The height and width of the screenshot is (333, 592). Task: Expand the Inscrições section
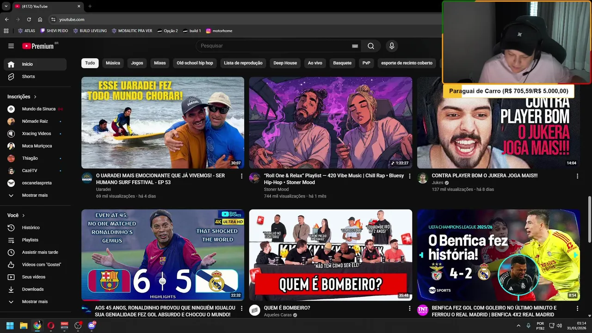tap(22, 97)
